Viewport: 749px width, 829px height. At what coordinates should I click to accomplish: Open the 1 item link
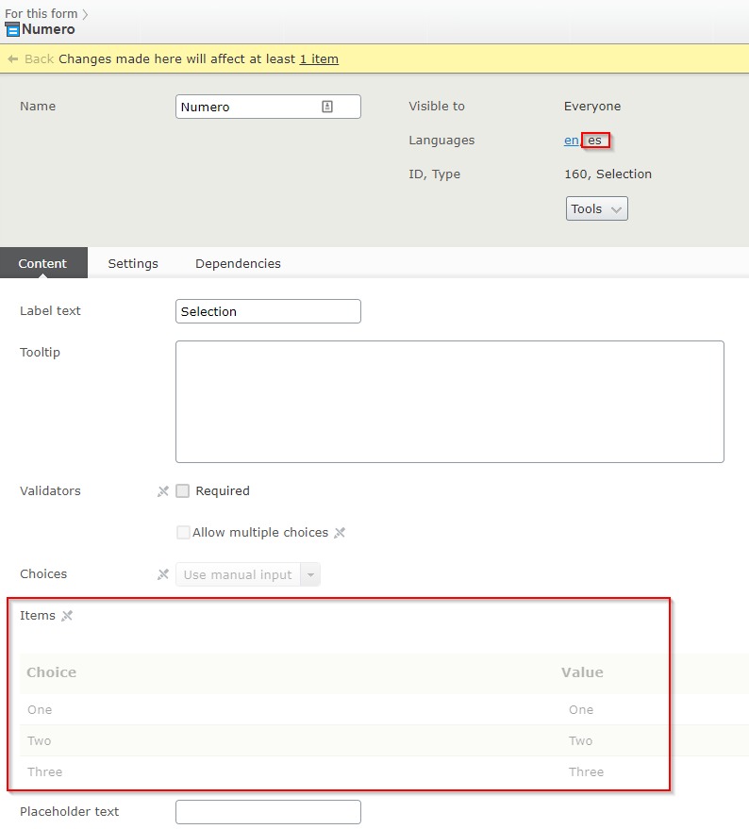pyautogui.click(x=319, y=58)
